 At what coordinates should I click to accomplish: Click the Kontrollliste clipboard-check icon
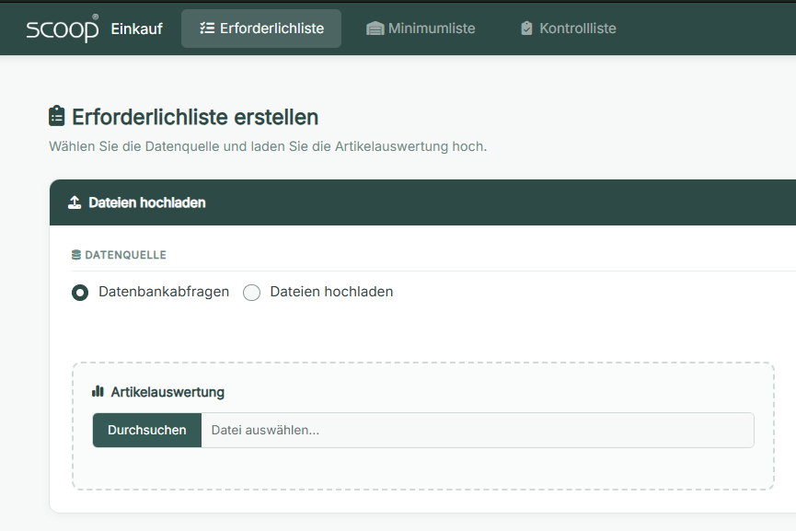[527, 29]
